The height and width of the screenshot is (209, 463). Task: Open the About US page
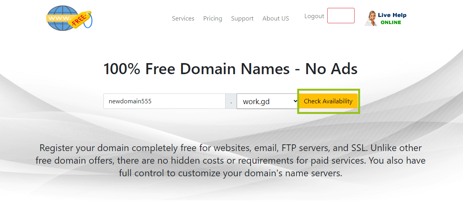point(275,19)
